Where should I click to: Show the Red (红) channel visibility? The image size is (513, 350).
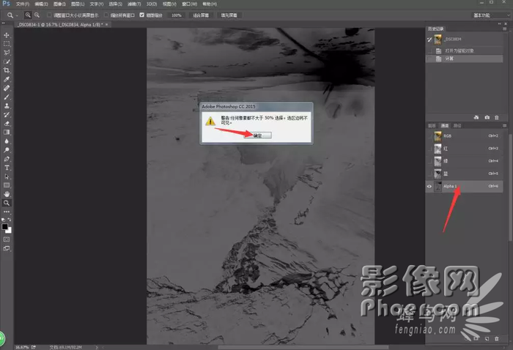point(429,149)
